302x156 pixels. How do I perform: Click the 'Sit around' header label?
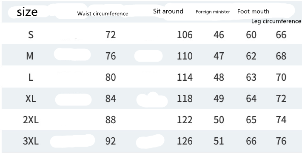tap(168, 11)
